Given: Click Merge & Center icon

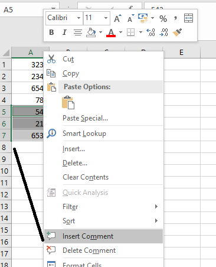Looking at the screenshot, I should click(188, 18).
